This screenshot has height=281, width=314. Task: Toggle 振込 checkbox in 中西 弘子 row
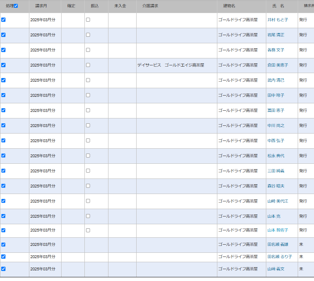(x=88, y=140)
